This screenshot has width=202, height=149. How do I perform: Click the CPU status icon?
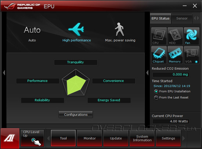point(159,36)
